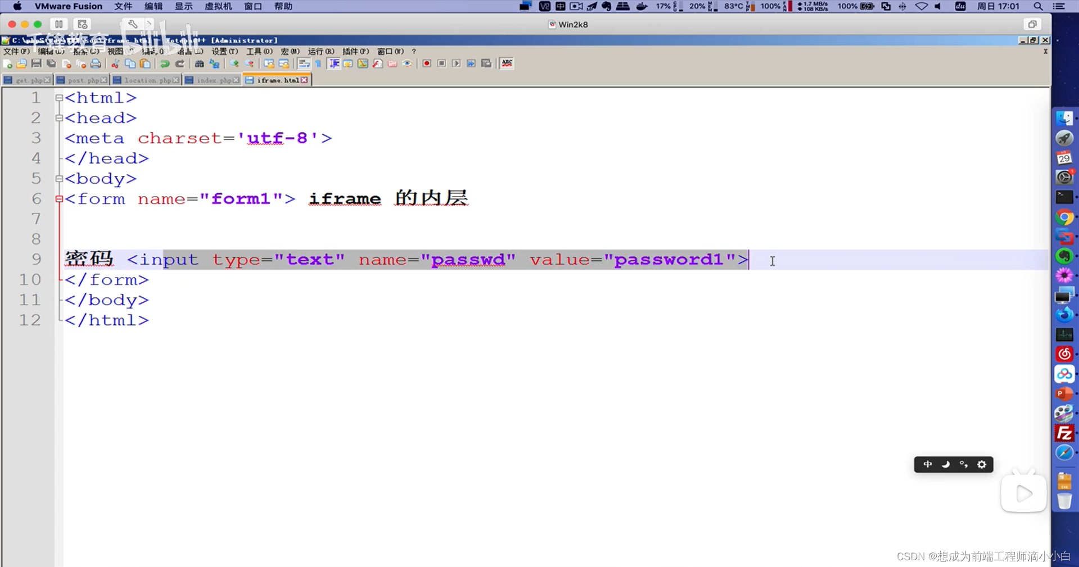This screenshot has height=567, width=1079.
Task: Click the Close document toolbar icon
Action: tap(66, 63)
